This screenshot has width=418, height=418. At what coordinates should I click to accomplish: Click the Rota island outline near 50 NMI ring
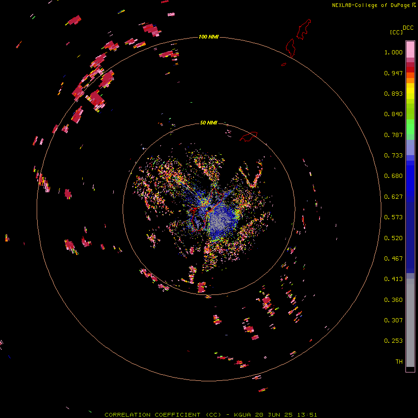[249, 137]
